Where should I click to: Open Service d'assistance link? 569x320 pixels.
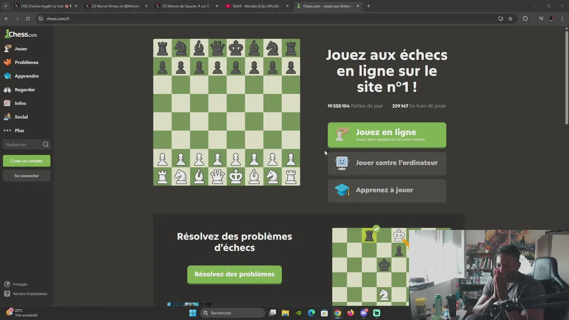pyautogui.click(x=26, y=294)
